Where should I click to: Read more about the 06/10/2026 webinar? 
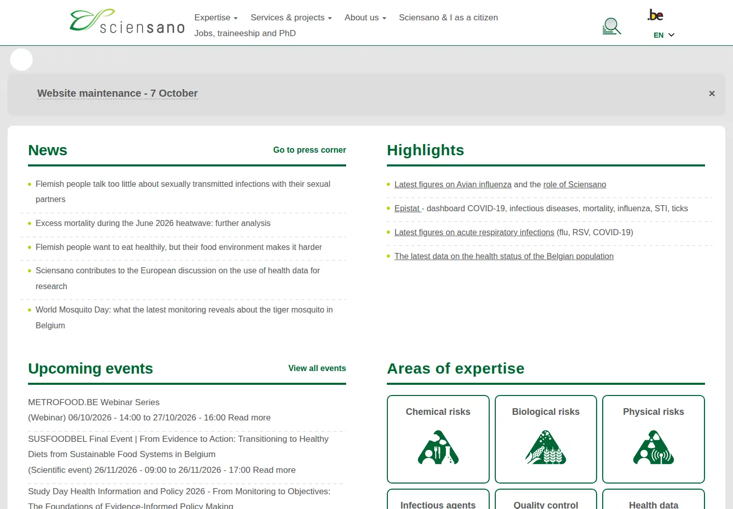pos(249,418)
